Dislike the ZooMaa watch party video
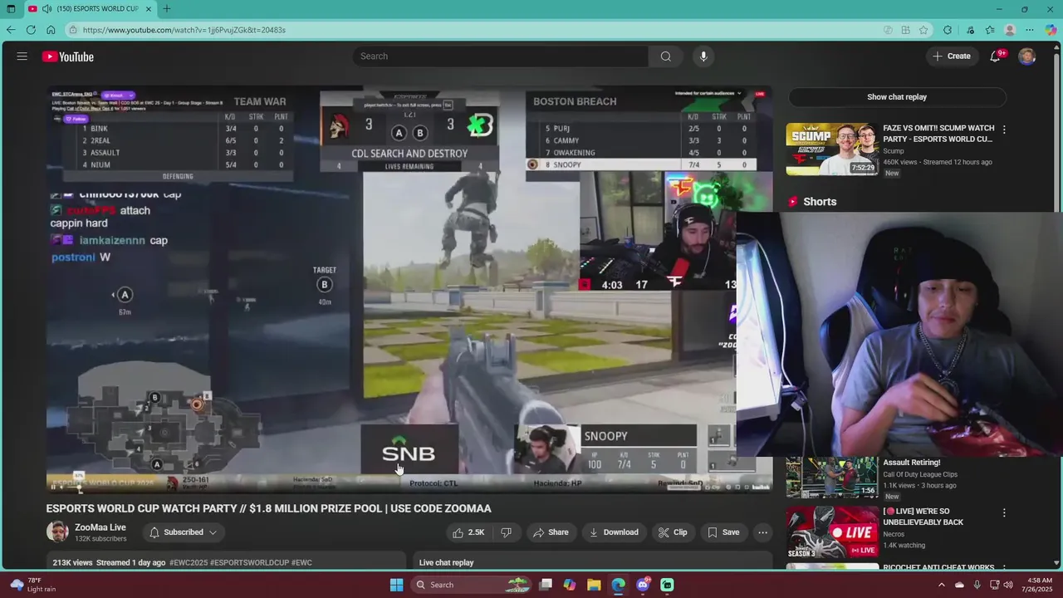This screenshot has width=1063, height=598. tap(506, 532)
